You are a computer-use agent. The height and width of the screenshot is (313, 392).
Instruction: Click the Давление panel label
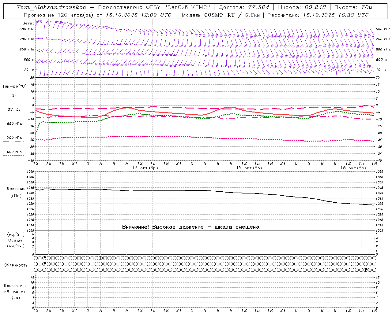point(16,189)
